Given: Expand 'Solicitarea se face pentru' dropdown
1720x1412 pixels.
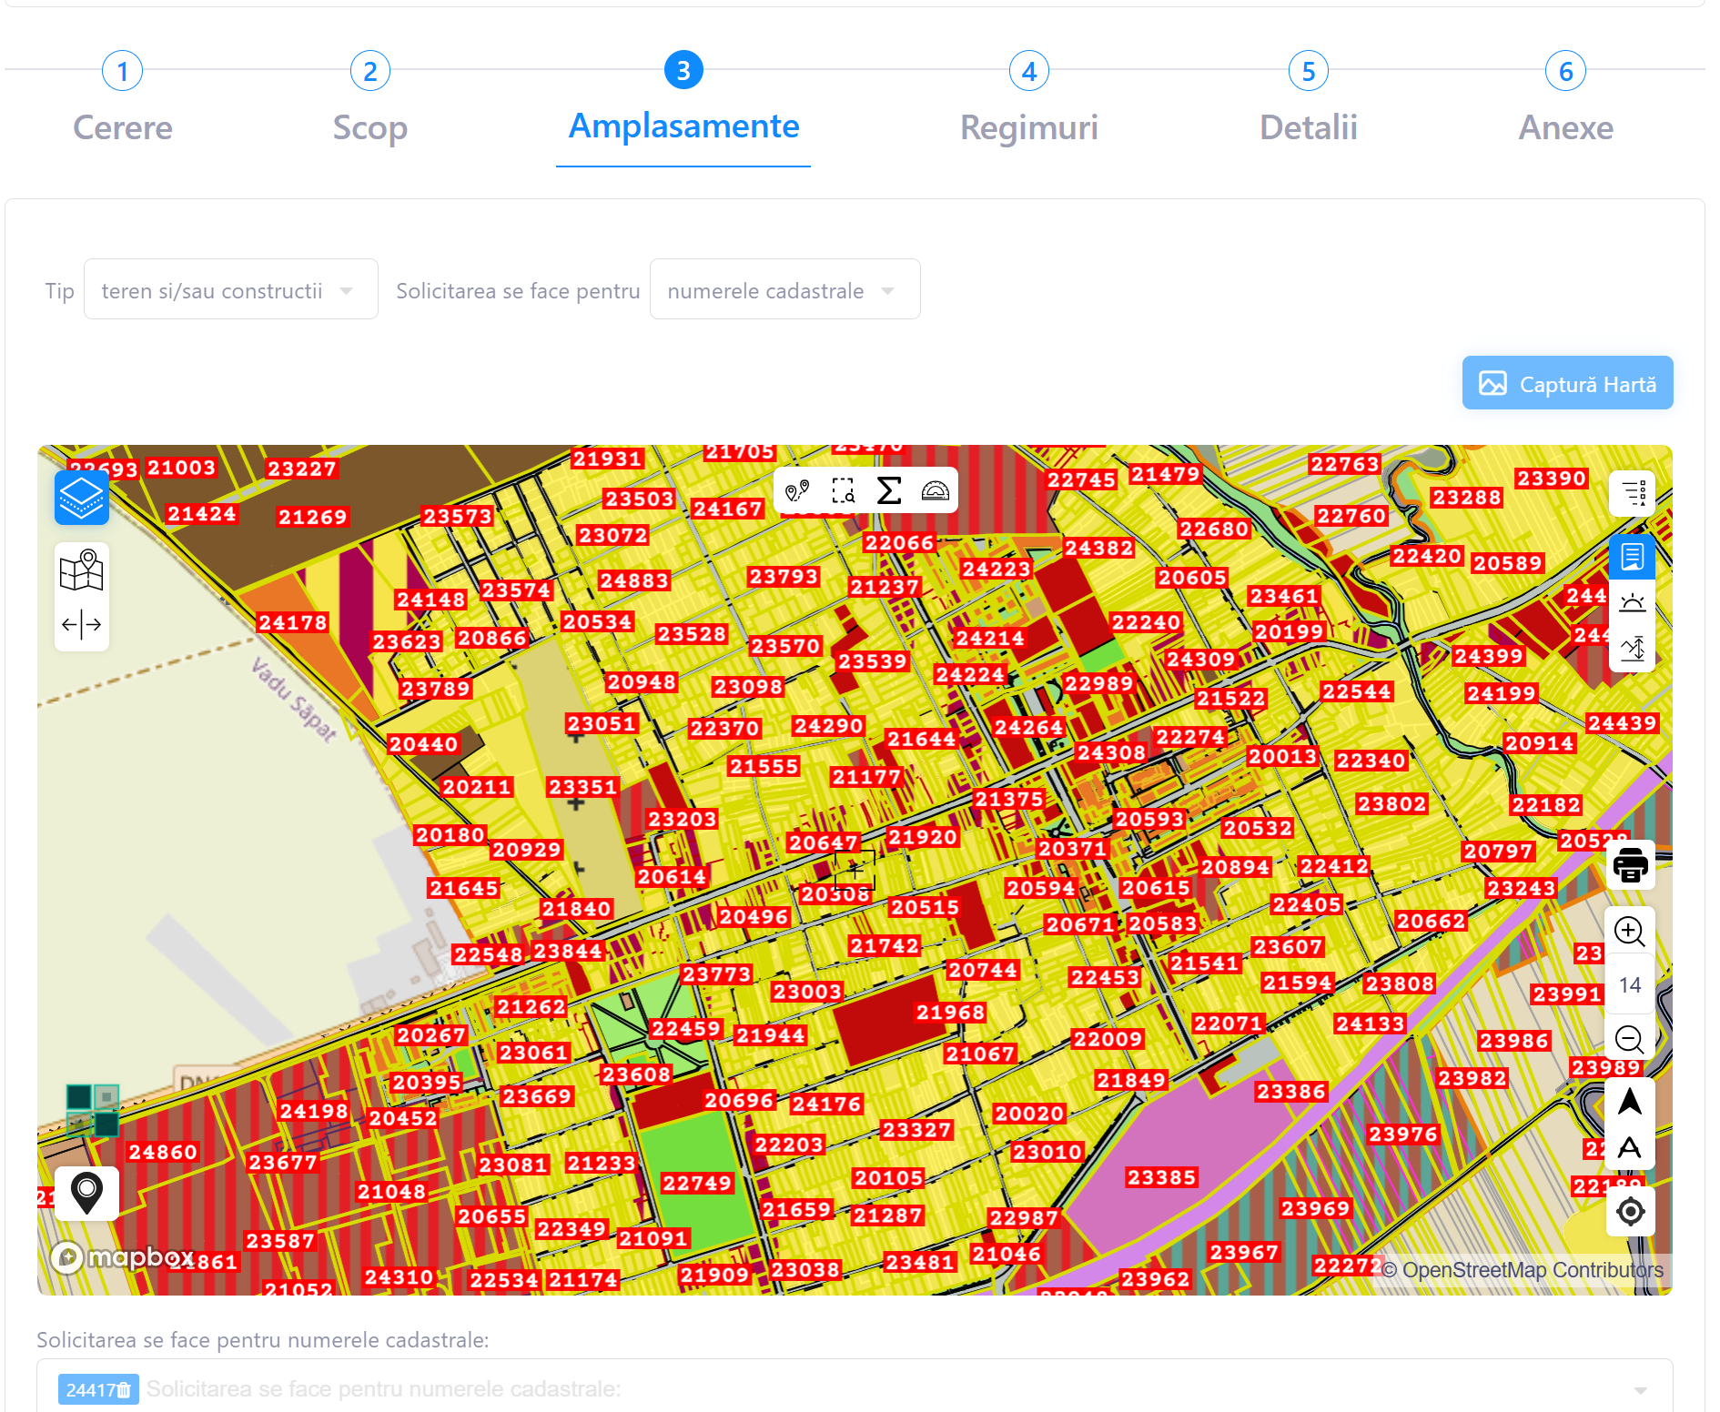Looking at the screenshot, I should pos(784,290).
